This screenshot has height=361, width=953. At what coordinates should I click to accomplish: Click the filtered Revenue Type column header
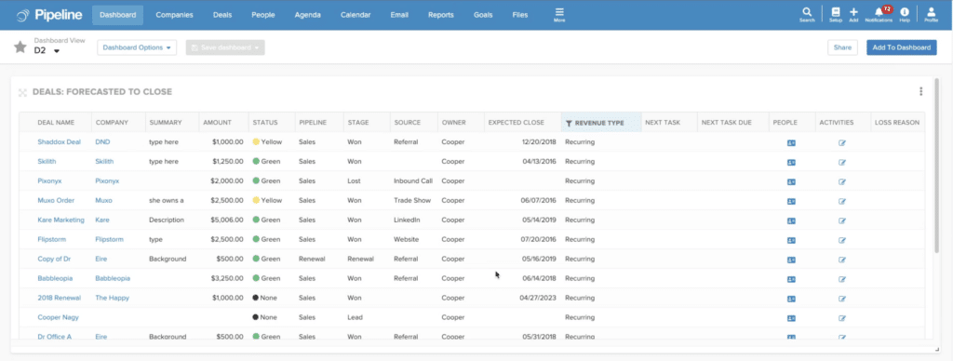click(601, 122)
